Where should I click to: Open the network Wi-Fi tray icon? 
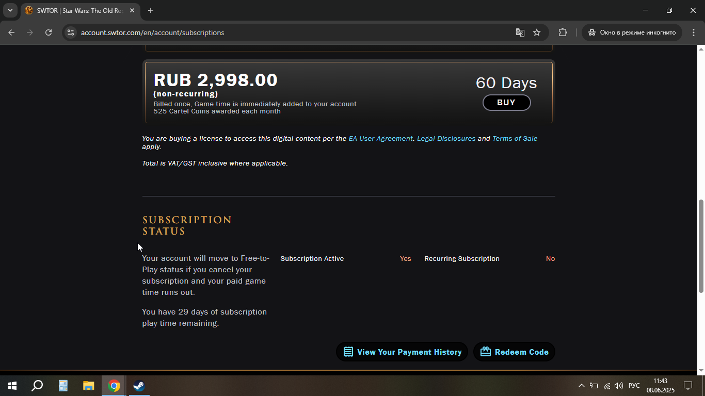click(x=607, y=386)
